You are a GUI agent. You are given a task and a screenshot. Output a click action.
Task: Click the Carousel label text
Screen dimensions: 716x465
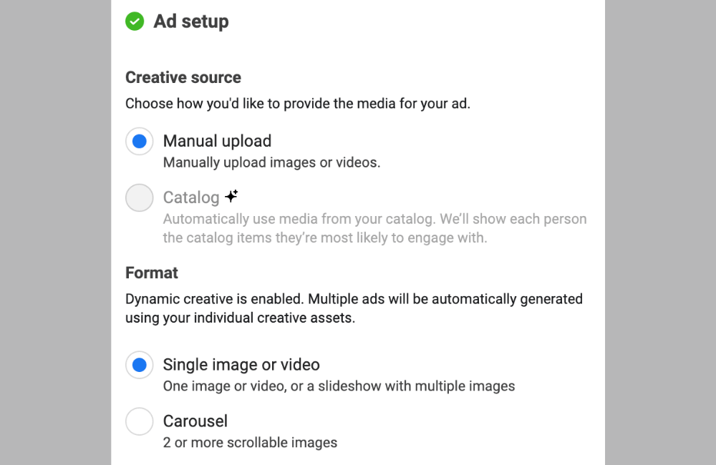coord(195,421)
